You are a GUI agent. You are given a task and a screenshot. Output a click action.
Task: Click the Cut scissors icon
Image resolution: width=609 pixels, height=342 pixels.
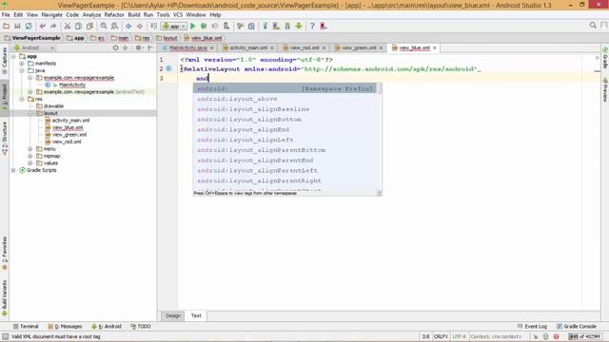68,26
